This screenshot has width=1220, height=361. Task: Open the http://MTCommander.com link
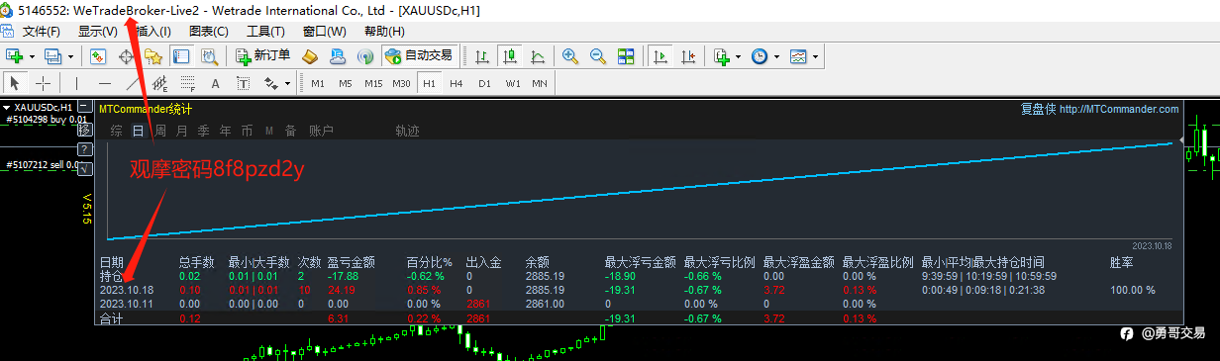pyautogui.click(x=1119, y=110)
